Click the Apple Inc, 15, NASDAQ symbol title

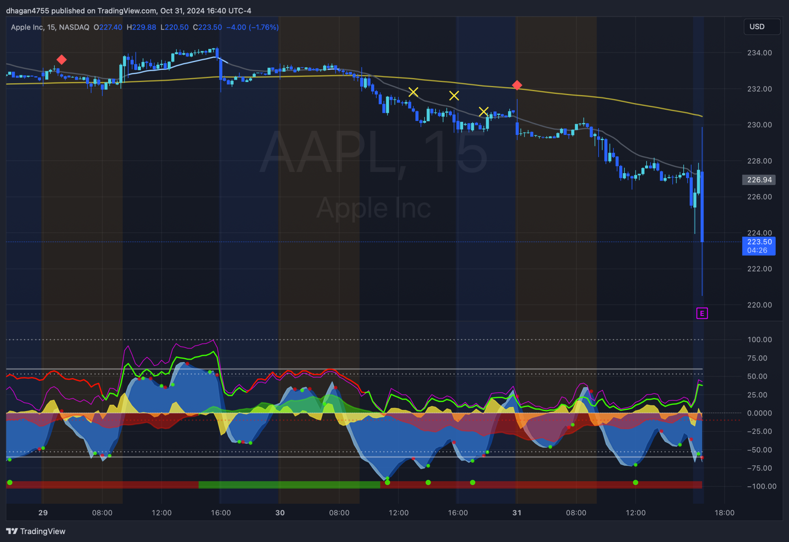click(50, 27)
